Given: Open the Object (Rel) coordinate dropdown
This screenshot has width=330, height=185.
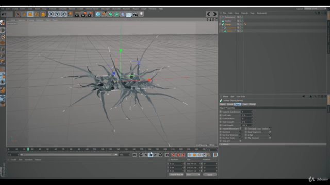Looking at the screenshot, I should tap(176, 175).
